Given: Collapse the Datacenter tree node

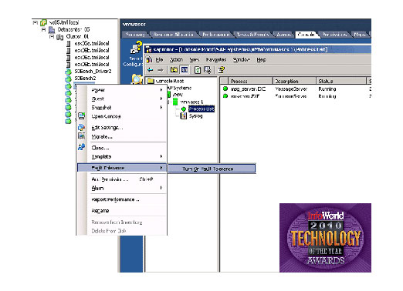Looking at the screenshot, I should tap(44, 30).
